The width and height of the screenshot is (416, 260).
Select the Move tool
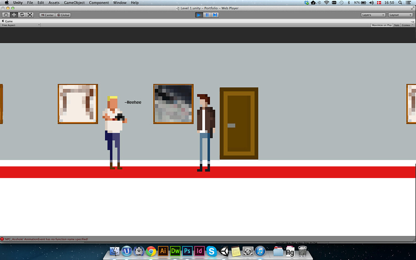coord(14,15)
